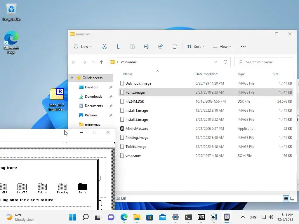Select Mac OS 7 Install archive on desktop

[57, 99]
